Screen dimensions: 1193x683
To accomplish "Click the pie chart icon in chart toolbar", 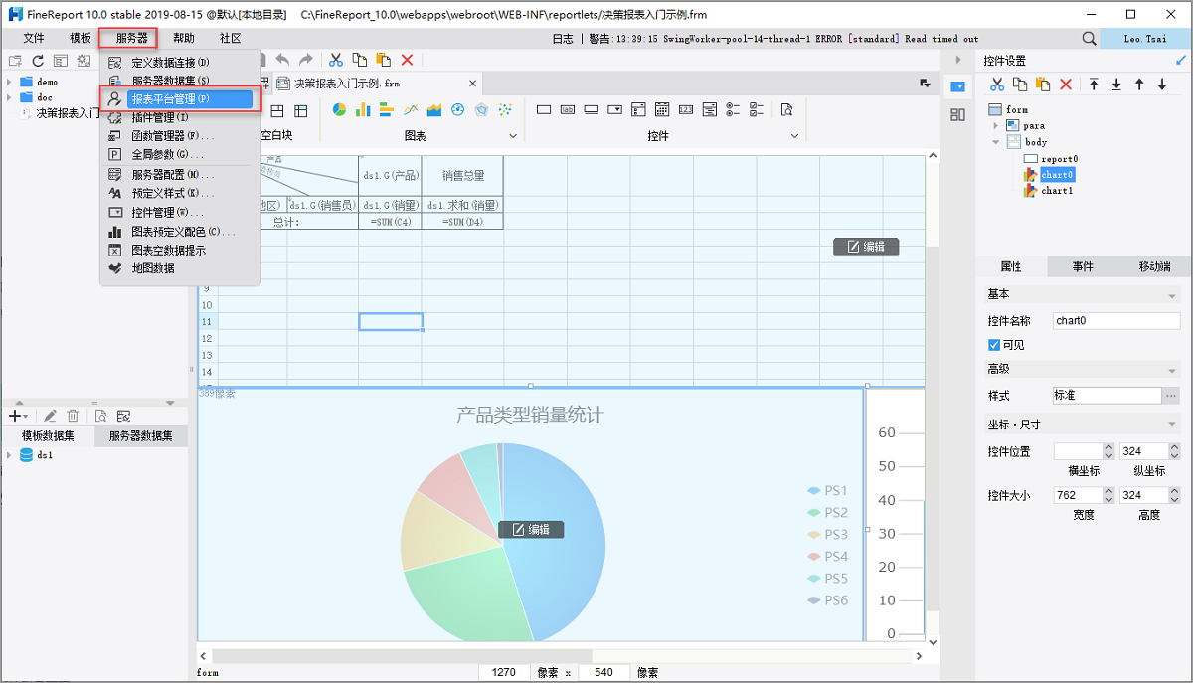I will point(340,110).
